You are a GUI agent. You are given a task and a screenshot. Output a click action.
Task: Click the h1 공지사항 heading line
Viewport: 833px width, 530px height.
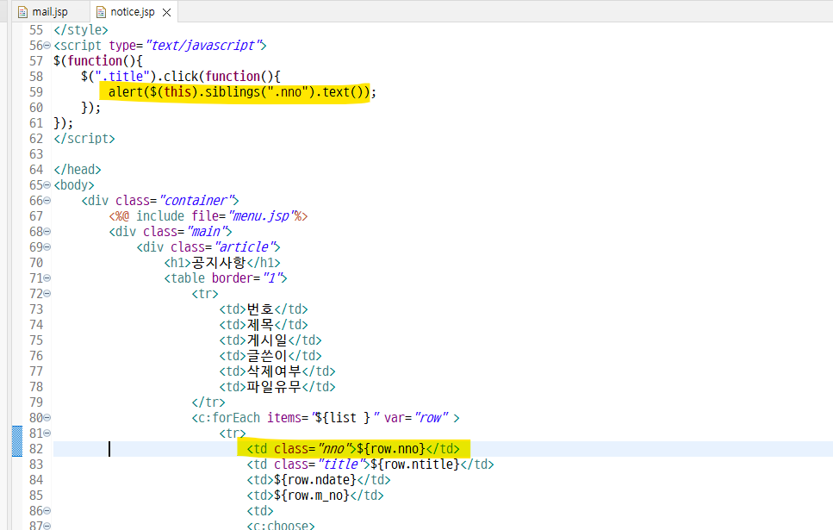click(x=222, y=263)
